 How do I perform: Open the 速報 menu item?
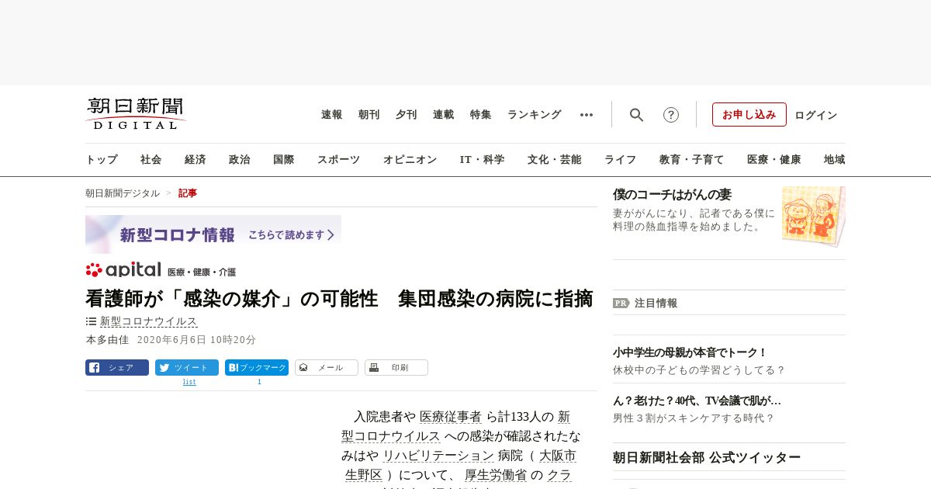coord(332,115)
